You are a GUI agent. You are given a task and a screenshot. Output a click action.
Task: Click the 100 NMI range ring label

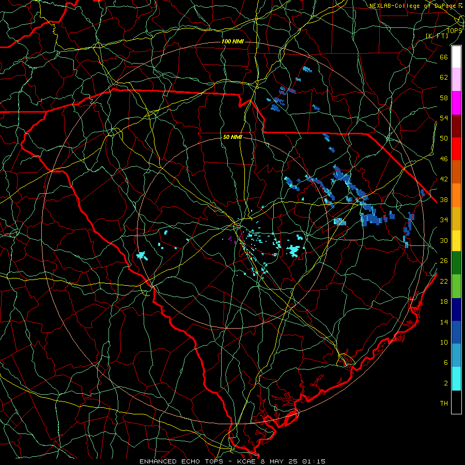pyautogui.click(x=233, y=41)
